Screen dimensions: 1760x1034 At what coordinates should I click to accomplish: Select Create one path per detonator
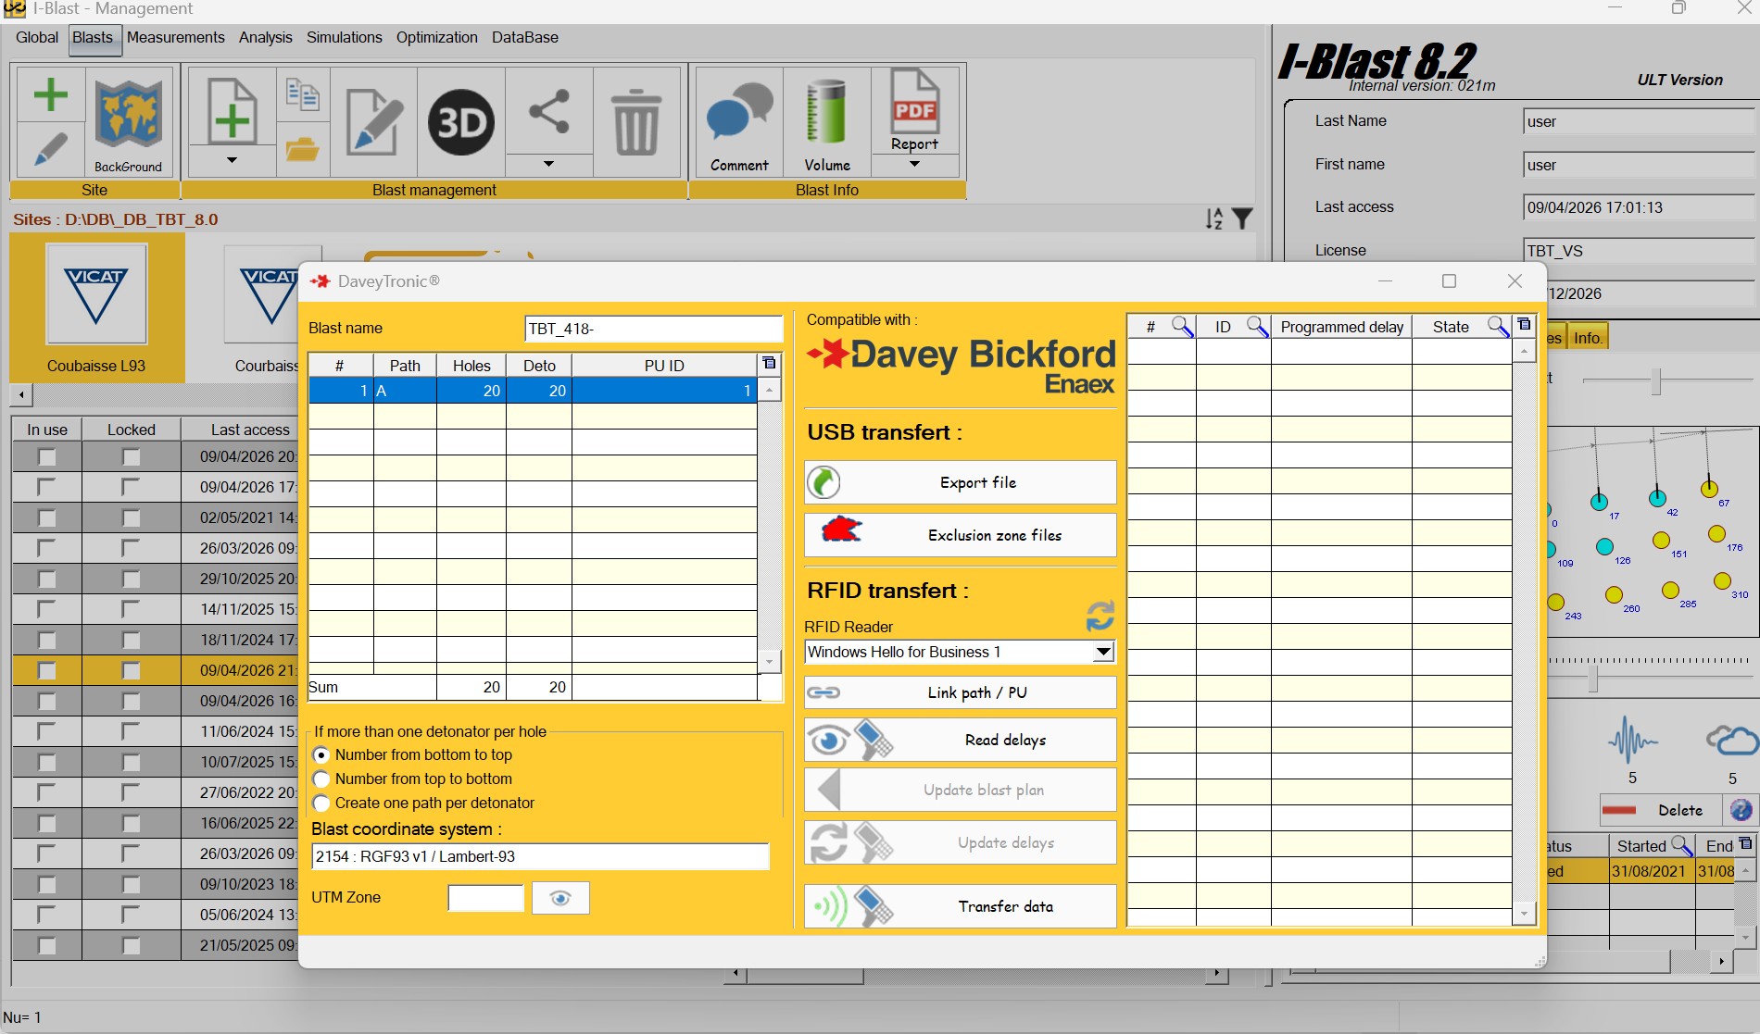pos(321,804)
